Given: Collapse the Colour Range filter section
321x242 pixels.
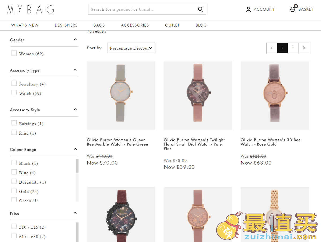Looking at the screenshot, I should tap(75, 149).
